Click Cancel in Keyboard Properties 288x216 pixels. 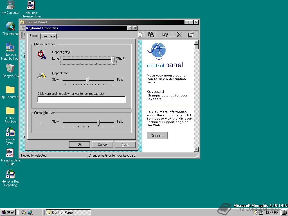(102, 145)
